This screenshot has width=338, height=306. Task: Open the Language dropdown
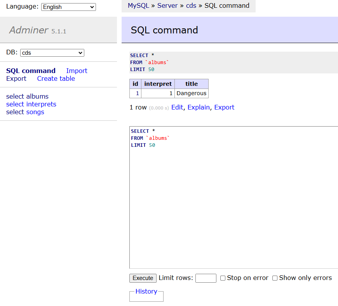pos(68,7)
